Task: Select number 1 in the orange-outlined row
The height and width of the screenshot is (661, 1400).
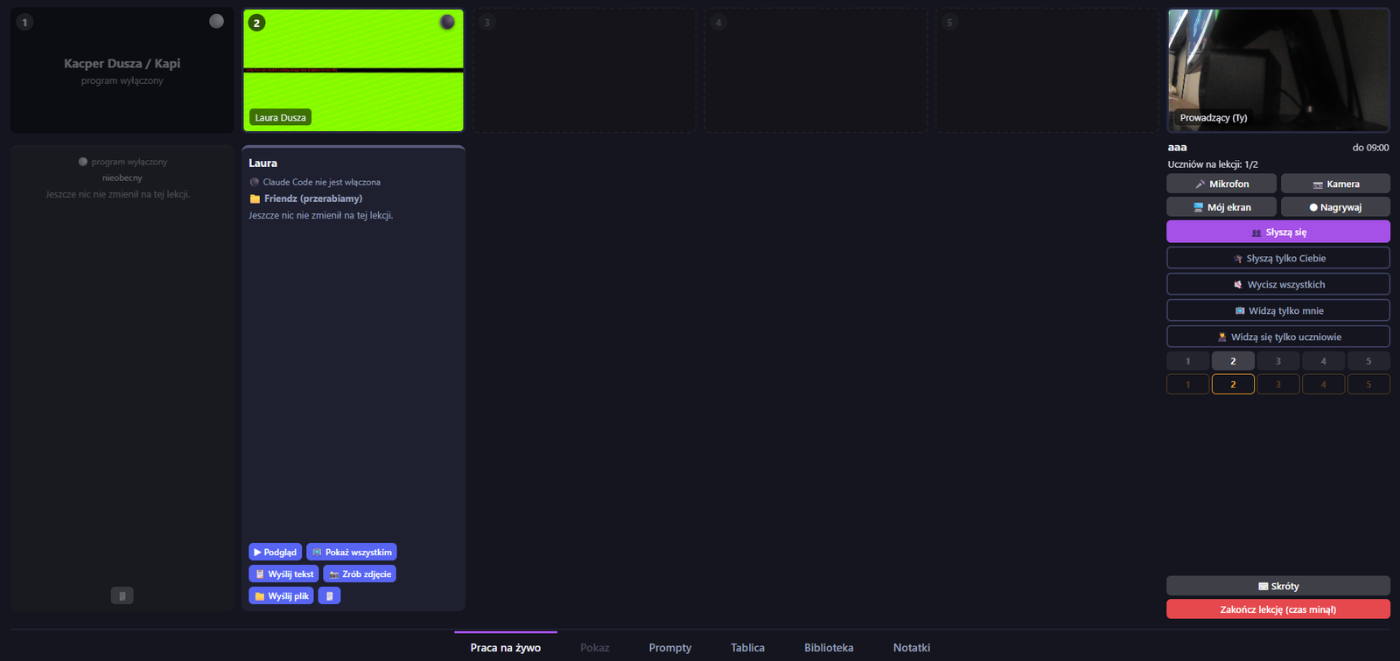Action: (1188, 384)
